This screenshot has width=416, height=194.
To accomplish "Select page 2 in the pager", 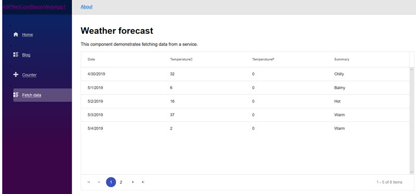I will (121, 182).
